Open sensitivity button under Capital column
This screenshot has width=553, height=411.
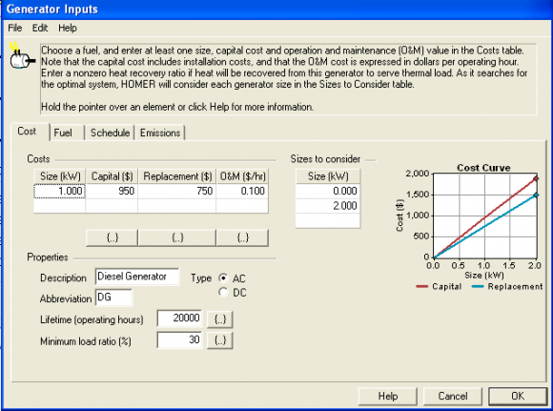click(113, 237)
